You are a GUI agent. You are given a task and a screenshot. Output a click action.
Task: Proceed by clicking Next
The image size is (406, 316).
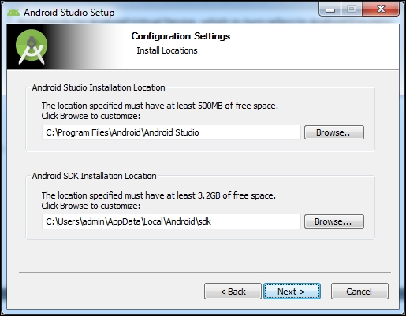[x=292, y=292]
